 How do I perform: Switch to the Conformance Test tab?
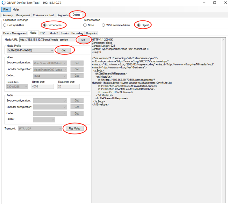(x=43, y=15)
